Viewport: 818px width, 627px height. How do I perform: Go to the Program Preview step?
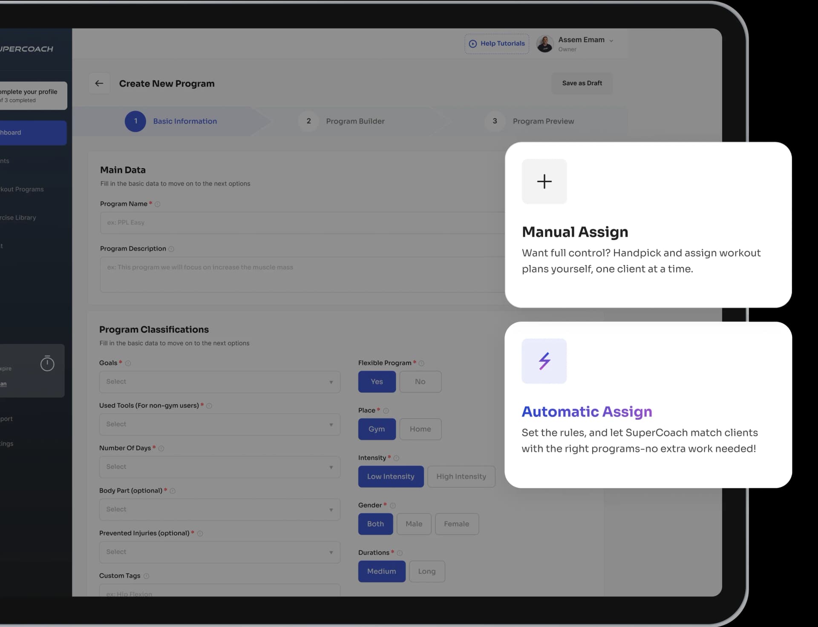pyautogui.click(x=543, y=121)
